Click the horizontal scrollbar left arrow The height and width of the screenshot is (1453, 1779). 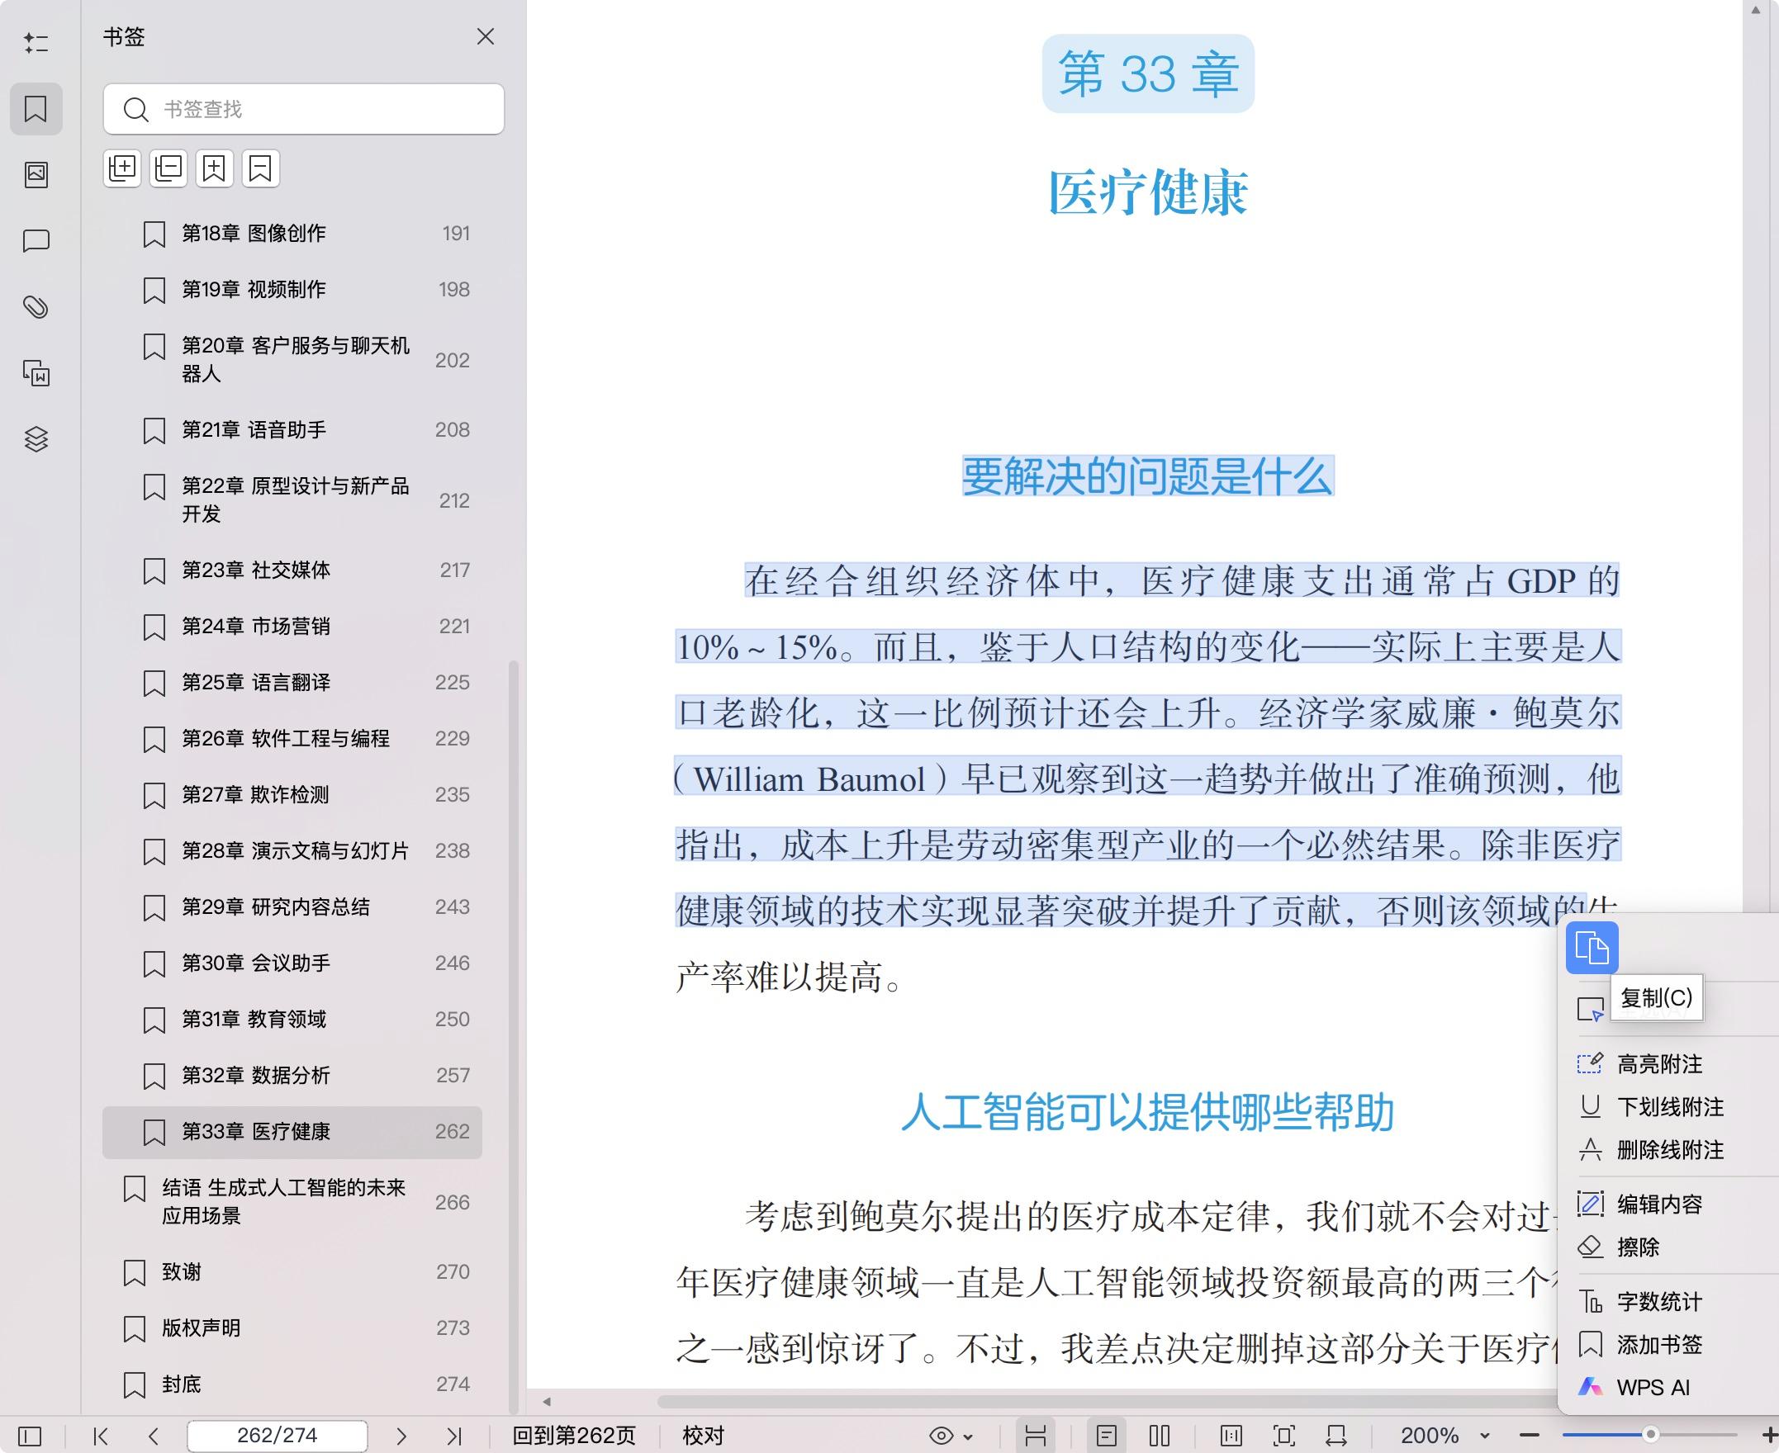point(547,1401)
